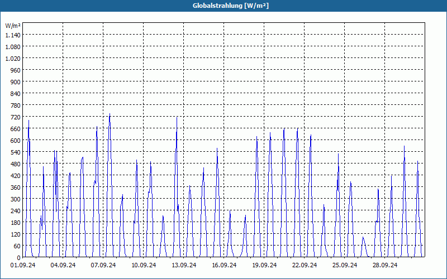
Task: Select the 16.09.24 date label
Action: pos(224,265)
